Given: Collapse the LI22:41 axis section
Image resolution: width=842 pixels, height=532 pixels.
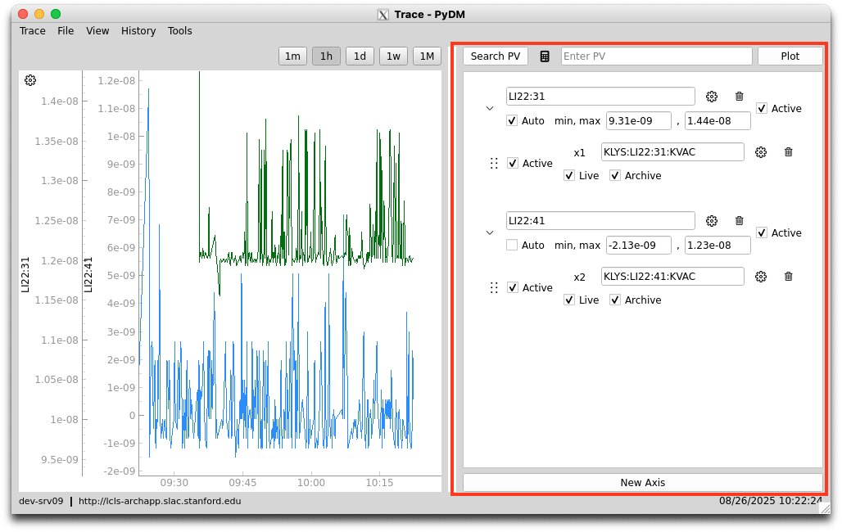Looking at the screenshot, I should [x=490, y=233].
